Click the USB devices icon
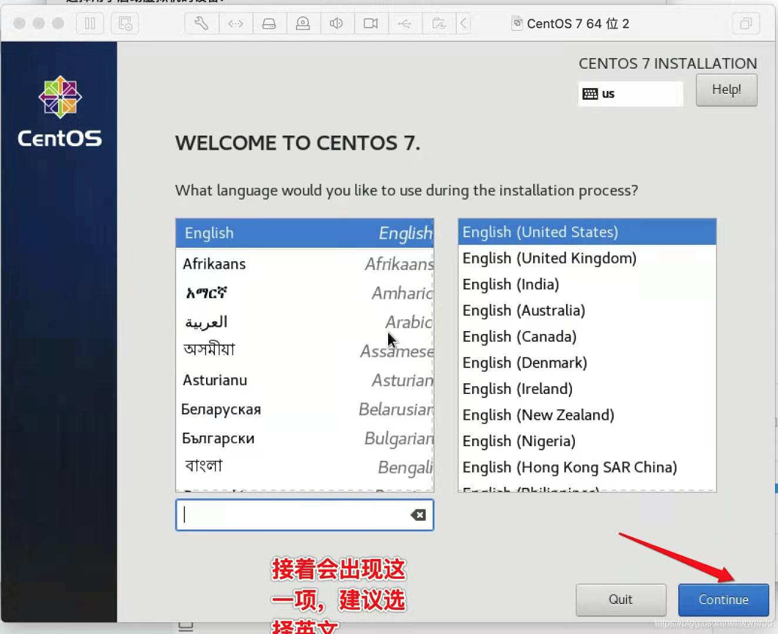778x634 pixels. tap(405, 23)
